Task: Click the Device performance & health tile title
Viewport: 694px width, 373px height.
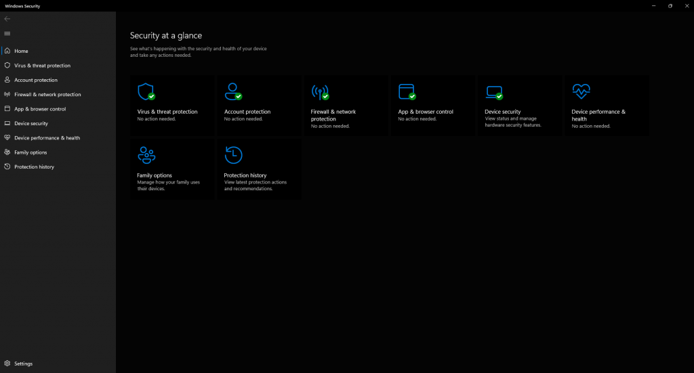Action: coord(598,115)
